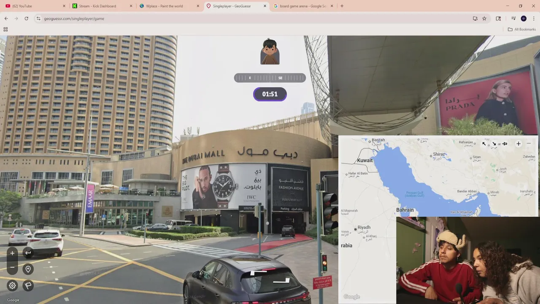
Task: Select the Singleplayer - GeoGuessr tab
Action: click(x=235, y=6)
